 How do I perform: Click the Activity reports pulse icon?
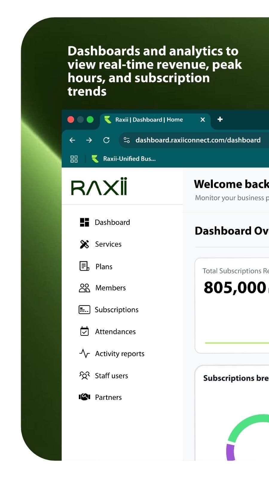pos(84,353)
